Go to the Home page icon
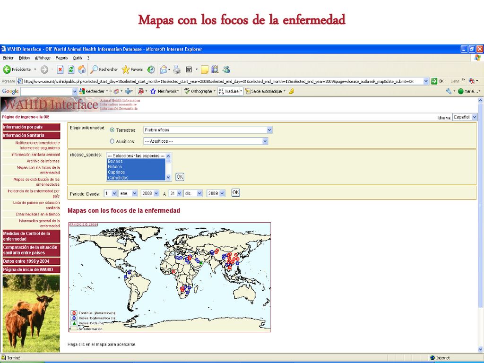The height and width of the screenshot is (363, 484). [x=82, y=70]
